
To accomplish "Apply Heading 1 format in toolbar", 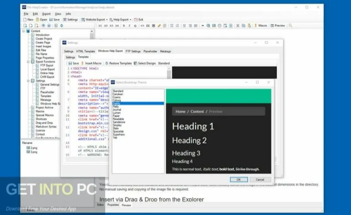I will coord(100,26).
